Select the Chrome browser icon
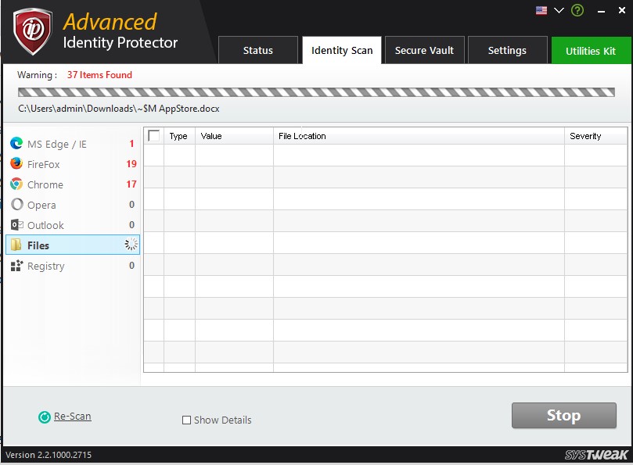Screen dimensions: 633x465 (16, 184)
